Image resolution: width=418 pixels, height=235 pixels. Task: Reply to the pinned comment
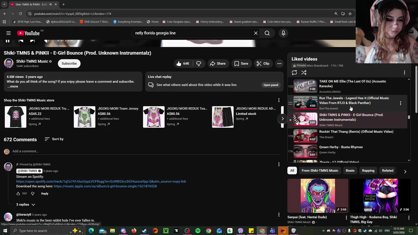point(45,194)
